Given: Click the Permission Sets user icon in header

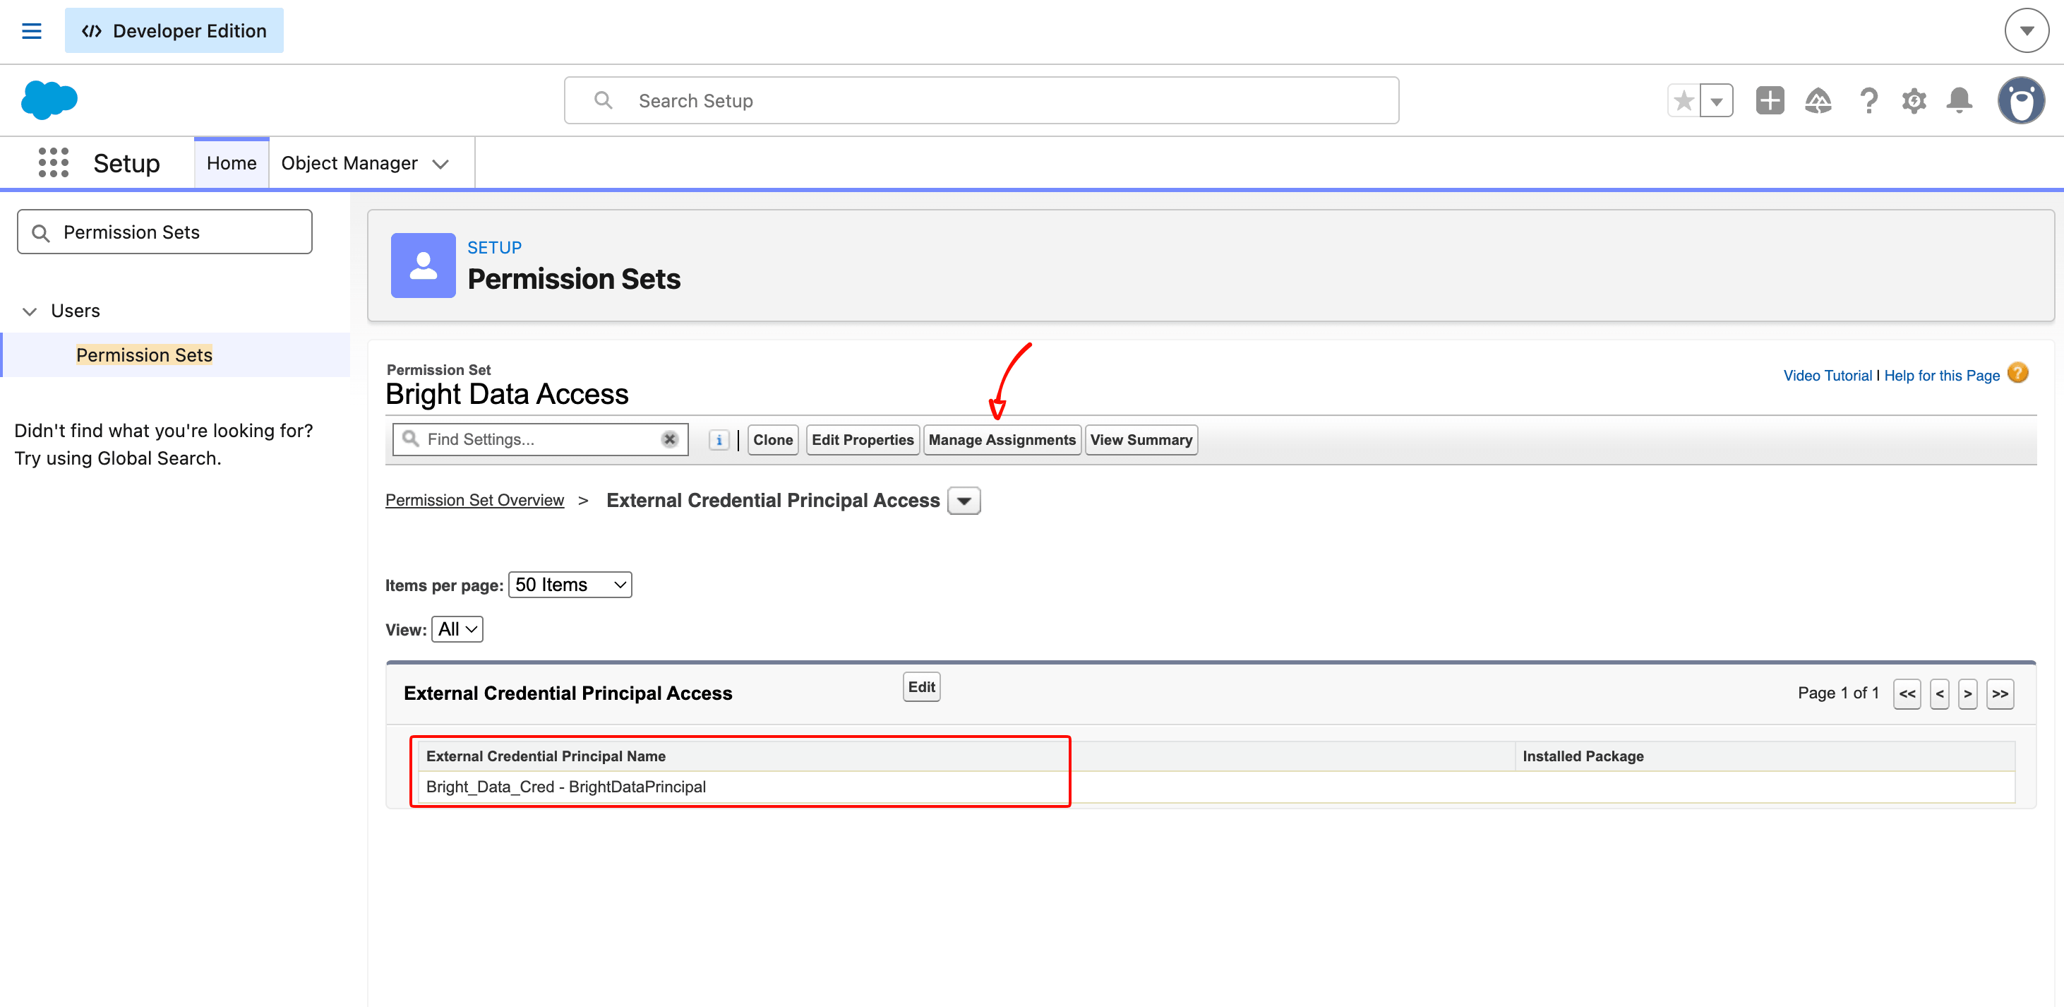Looking at the screenshot, I should pyautogui.click(x=423, y=266).
